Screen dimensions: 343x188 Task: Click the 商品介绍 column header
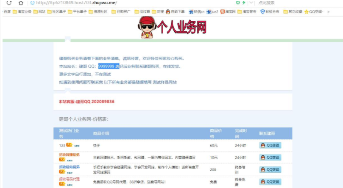(x=101, y=133)
